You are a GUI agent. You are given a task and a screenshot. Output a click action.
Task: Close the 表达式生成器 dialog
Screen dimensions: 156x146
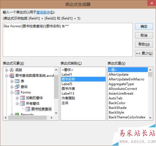coord(152,3)
